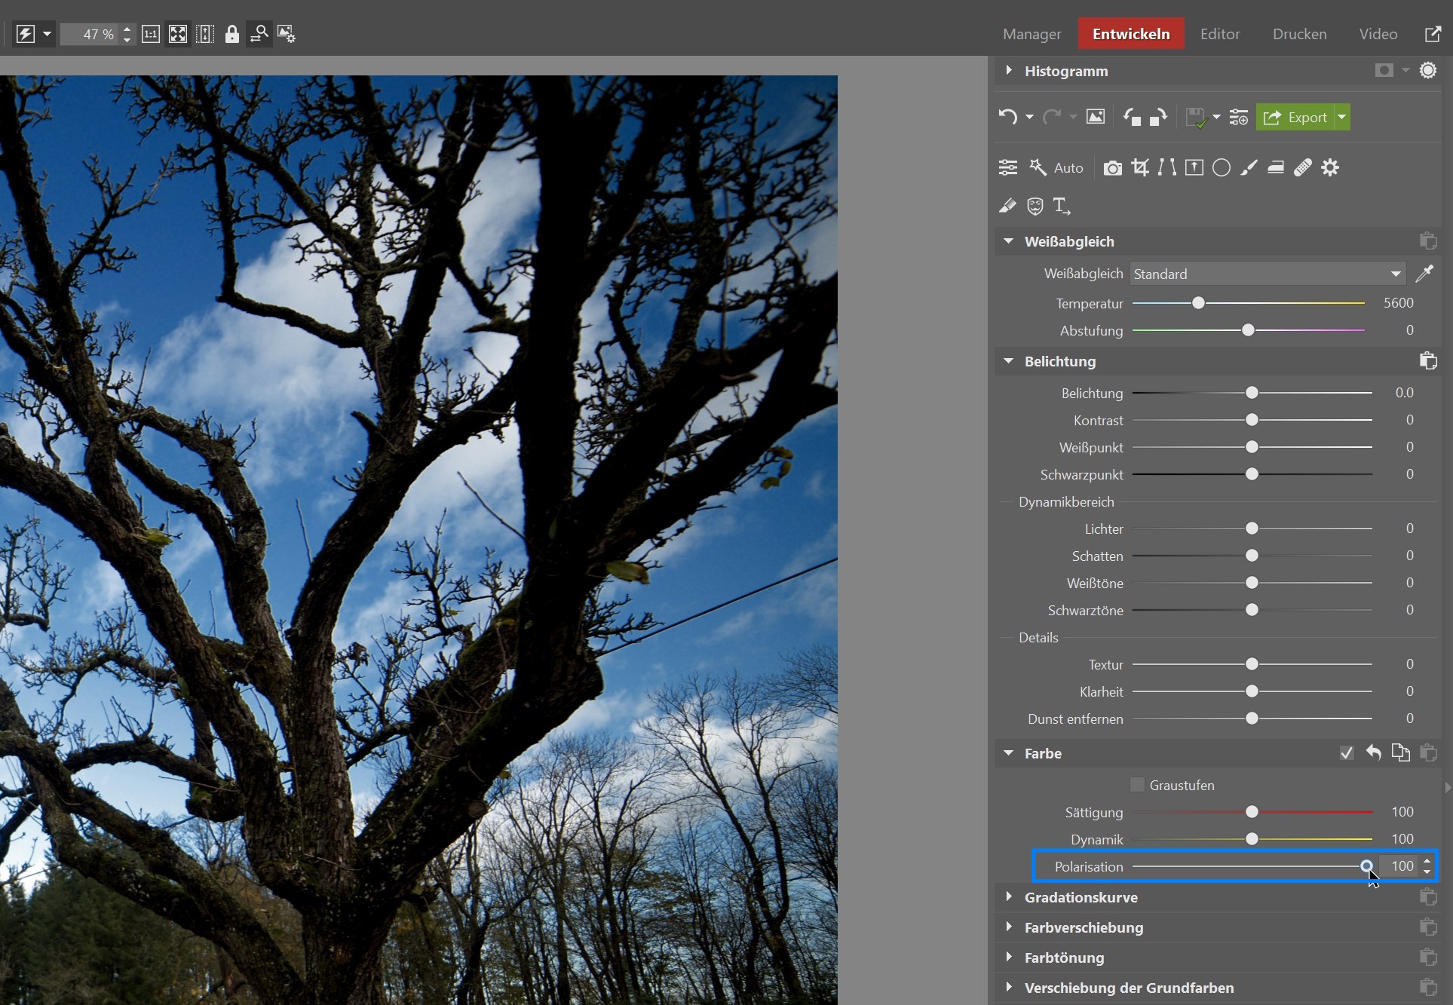
Task: Click the retouching bandage tool
Action: [x=1303, y=167]
